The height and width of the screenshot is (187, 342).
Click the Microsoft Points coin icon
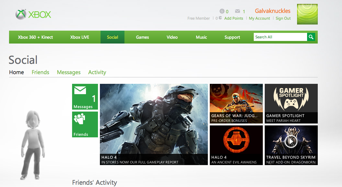click(x=220, y=18)
